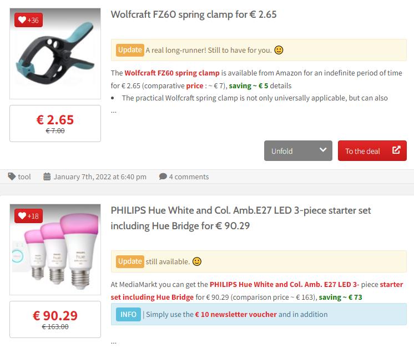Click the € 10 newsletter voucher link
414x363 pixels.
pyautogui.click(x=236, y=314)
